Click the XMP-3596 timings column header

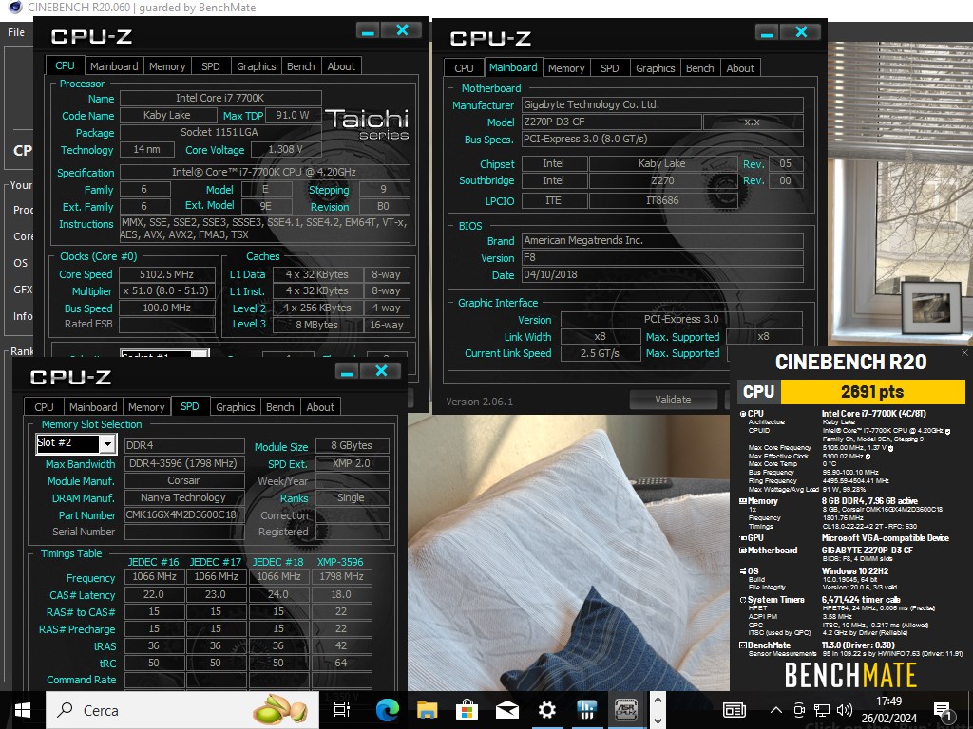pyautogui.click(x=340, y=562)
